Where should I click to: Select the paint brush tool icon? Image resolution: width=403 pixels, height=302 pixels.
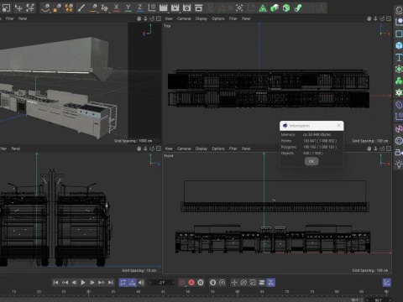tap(81, 8)
